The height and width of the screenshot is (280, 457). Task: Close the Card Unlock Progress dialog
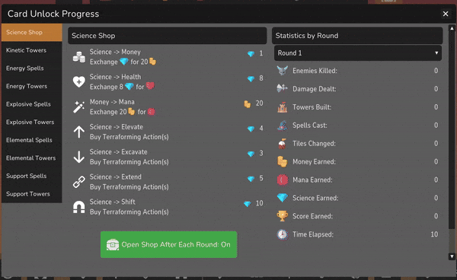click(x=446, y=14)
